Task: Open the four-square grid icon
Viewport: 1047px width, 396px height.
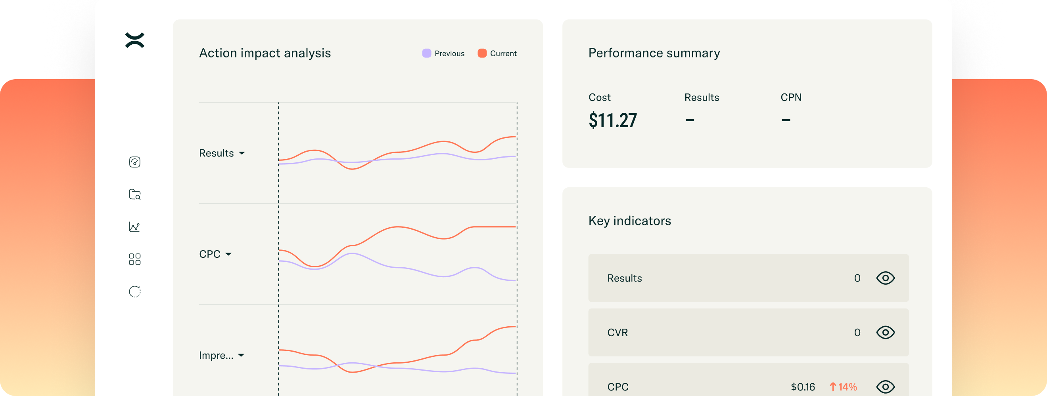Action: pos(134,259)
